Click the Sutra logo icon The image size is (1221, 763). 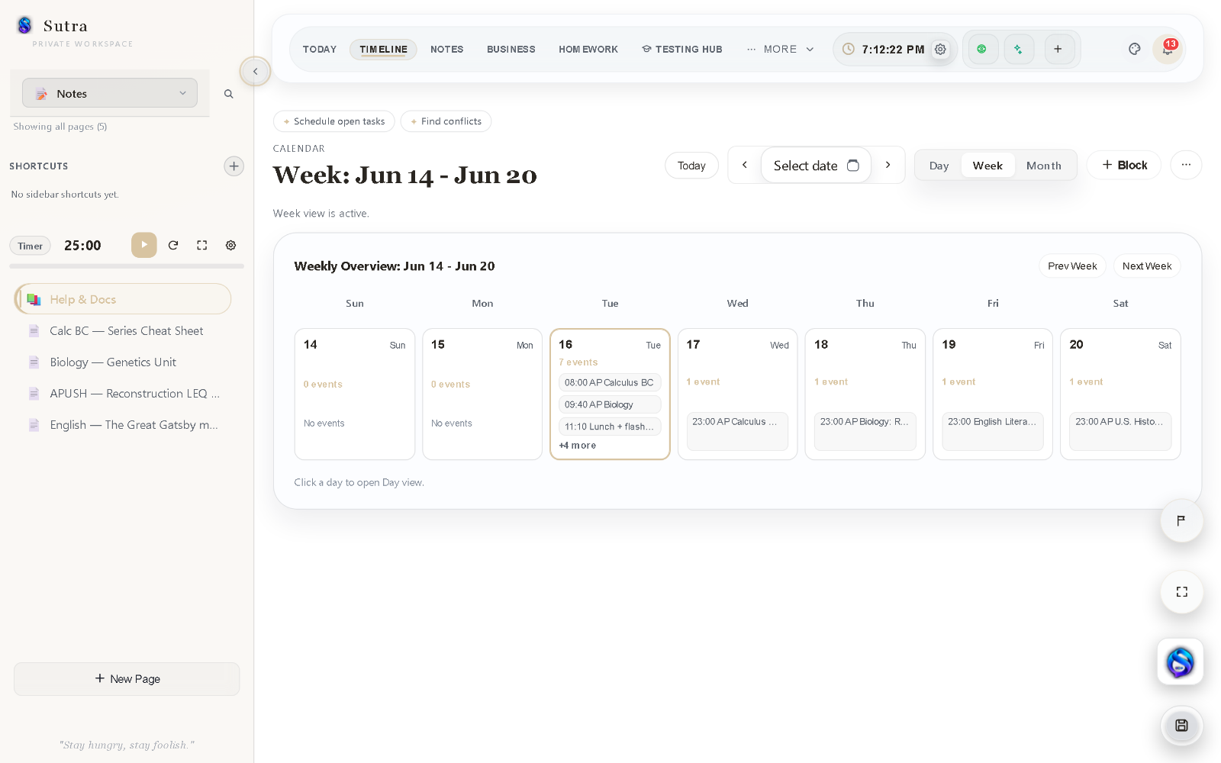(24, 26)
